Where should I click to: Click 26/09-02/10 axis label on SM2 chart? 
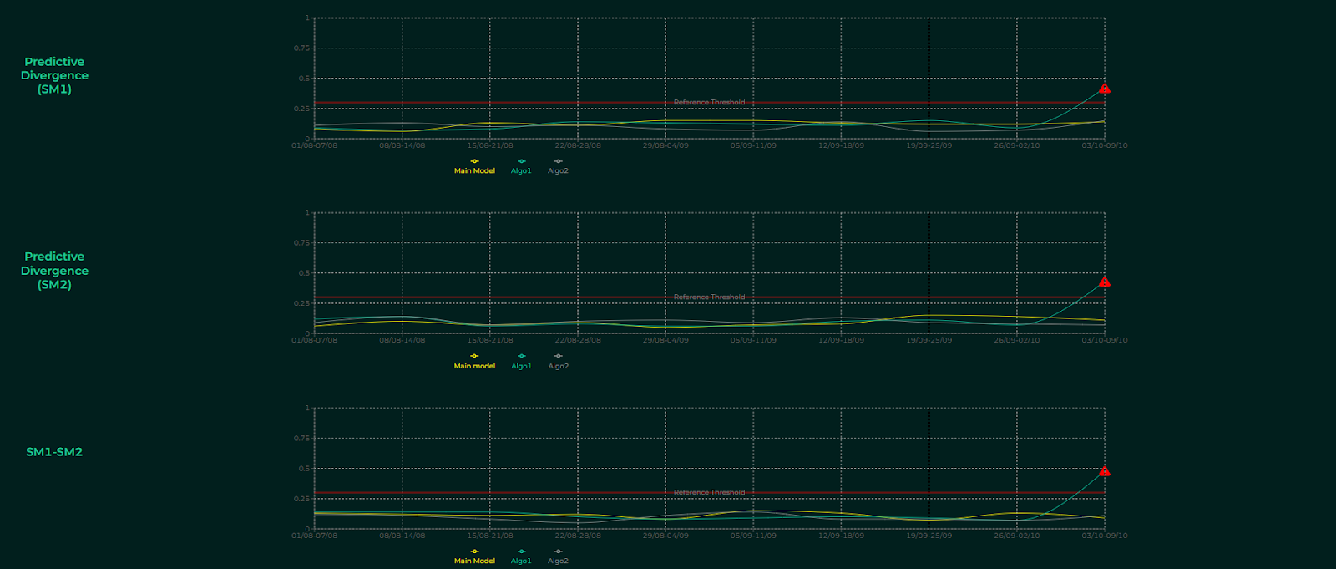coord(1017,340)
